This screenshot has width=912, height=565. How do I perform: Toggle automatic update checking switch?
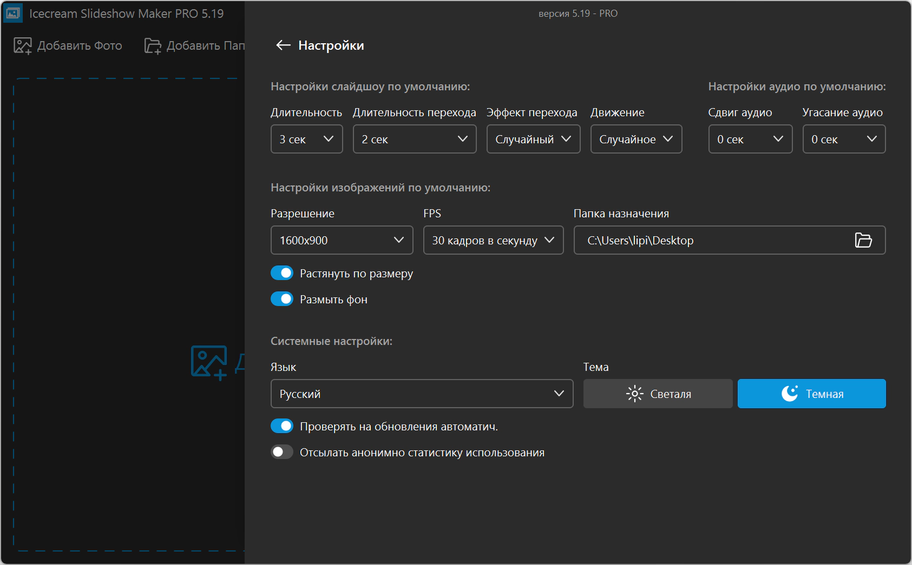pyautogui.click(x=282, y=426)
